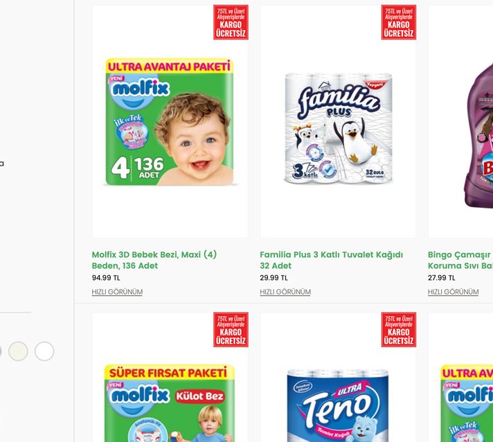Image resolution: width=493 pixels, height=442 pixels.
Task: Open Familia Plus 3 Katlı Tuvalet Kağıdı link
Action: coord(332,260)
